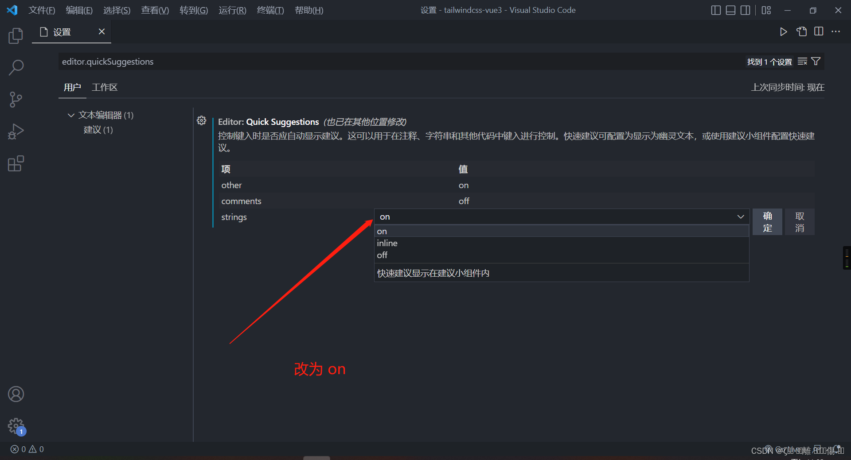Open 选择(S) menu
This screenshot has height=460, width=851.
(117, 10)
